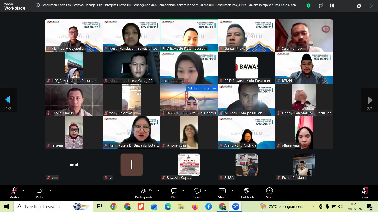Click the green encryption shield icon
The height and width of the screenshot is (212, 378).
click(x=309, y=6)
